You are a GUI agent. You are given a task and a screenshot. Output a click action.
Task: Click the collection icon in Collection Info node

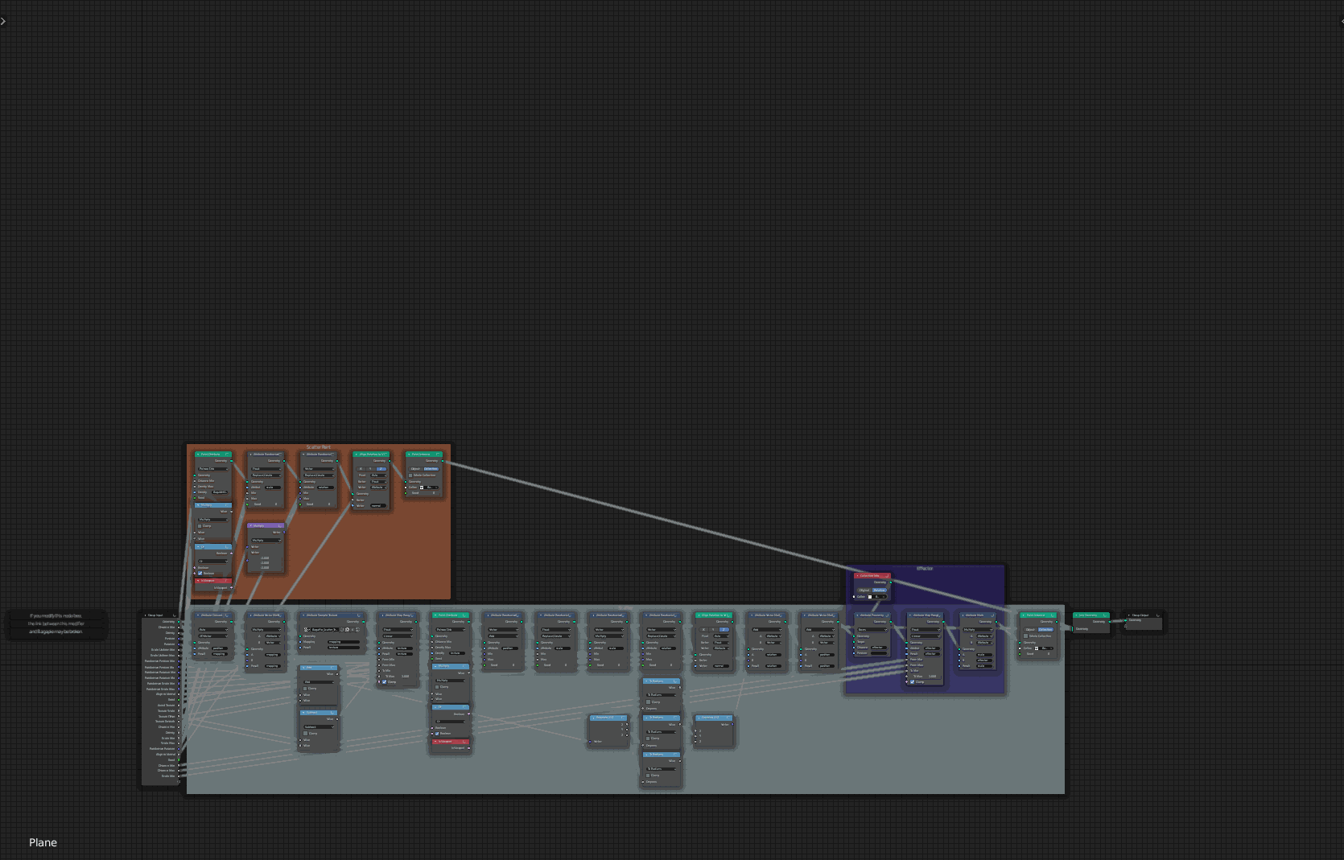pos(870,597)
